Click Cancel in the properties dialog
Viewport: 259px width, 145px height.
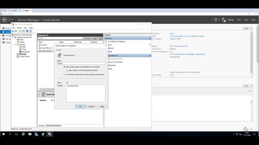click(91, 106)
